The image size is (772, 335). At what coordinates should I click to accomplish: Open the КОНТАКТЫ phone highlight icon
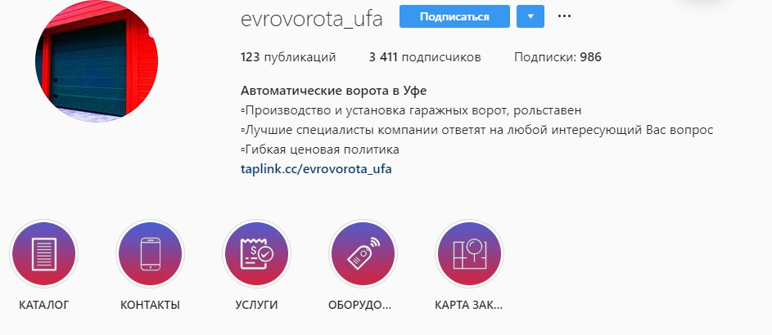(x=150, y=254)
